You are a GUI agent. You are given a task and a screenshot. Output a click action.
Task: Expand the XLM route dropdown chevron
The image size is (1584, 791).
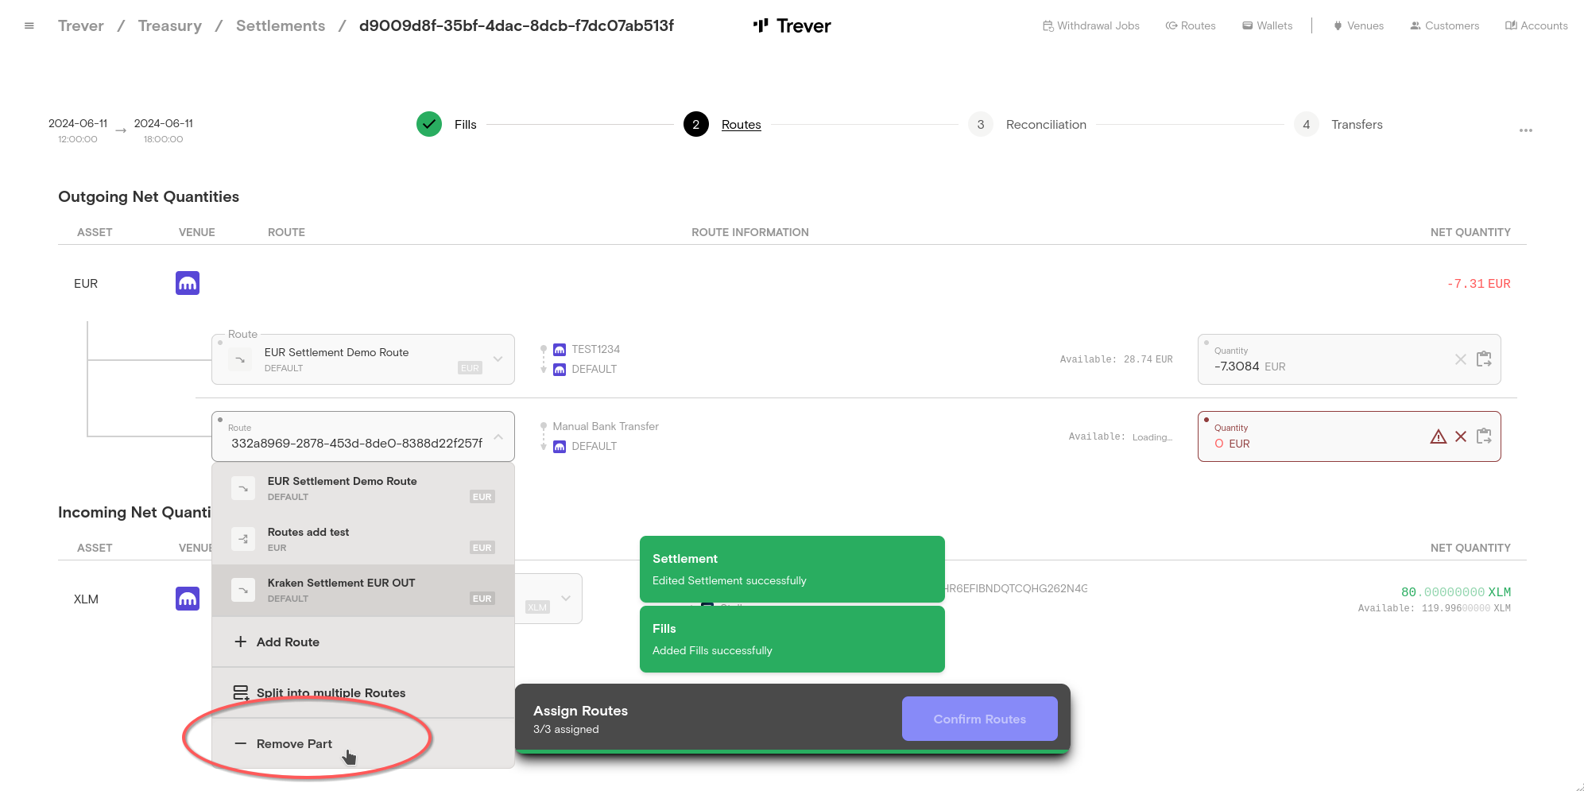pos(566,599)
